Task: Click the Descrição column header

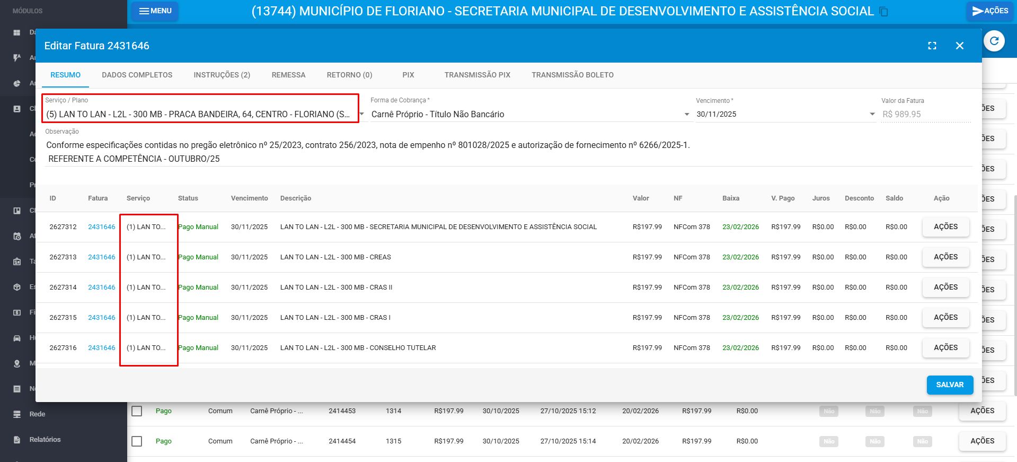Action: pyautogui.click(x=296, y=198)
